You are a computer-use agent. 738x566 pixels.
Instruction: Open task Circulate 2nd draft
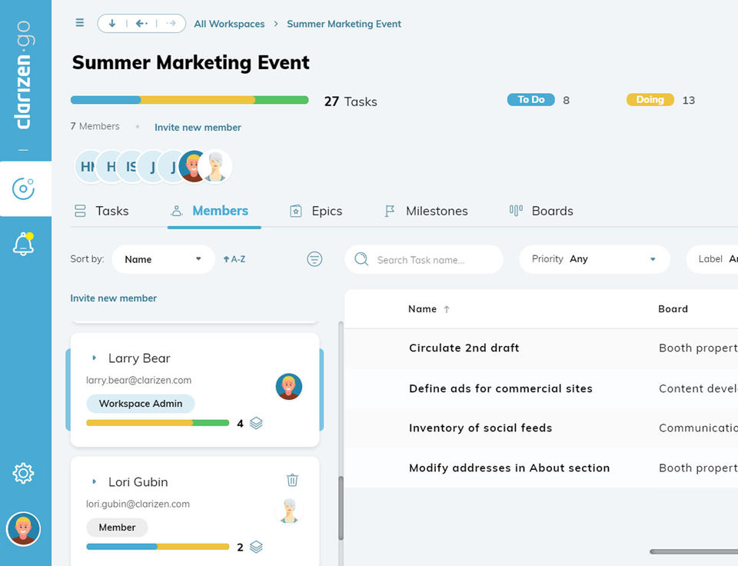(x=464, y=348)
